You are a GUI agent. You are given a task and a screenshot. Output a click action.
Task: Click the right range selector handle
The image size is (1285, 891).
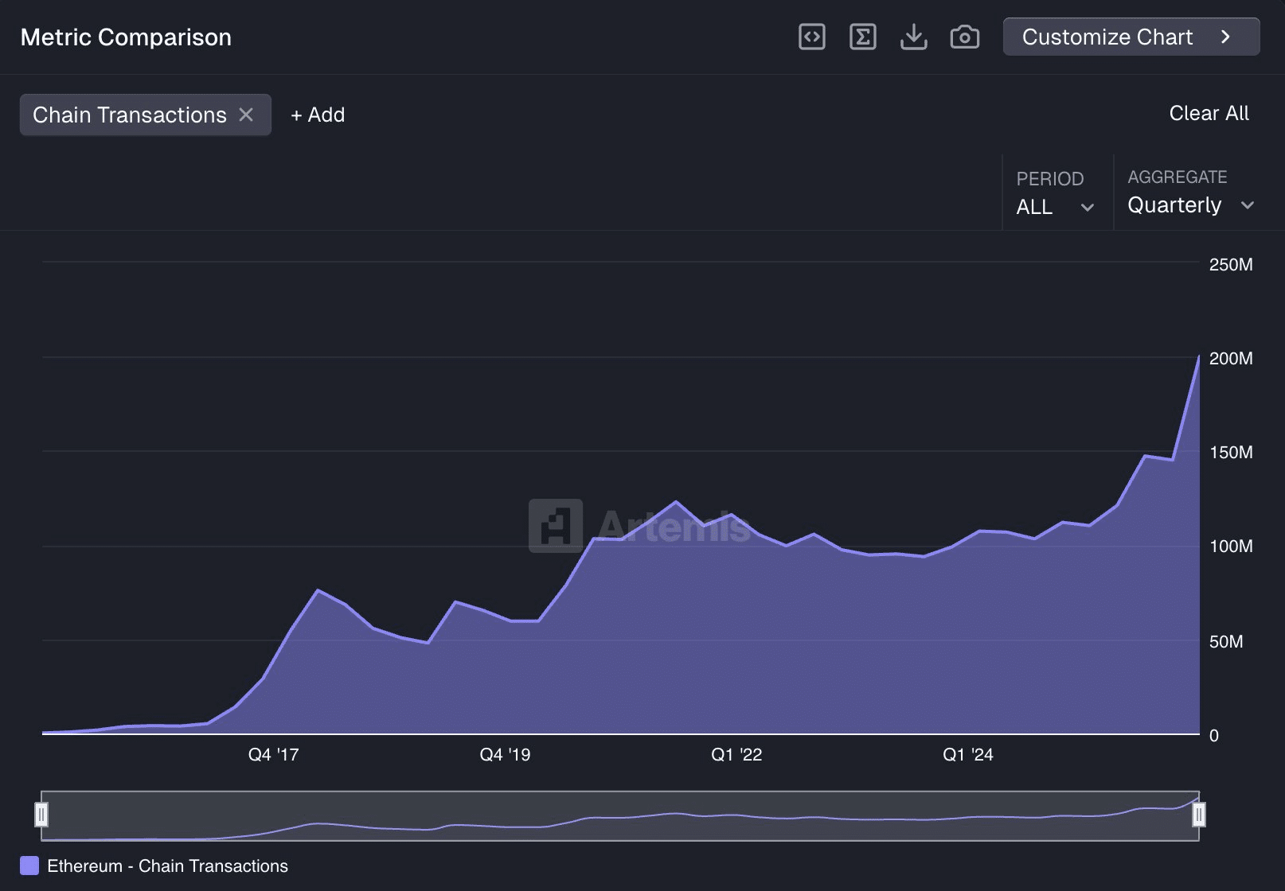pos(1198,815)
